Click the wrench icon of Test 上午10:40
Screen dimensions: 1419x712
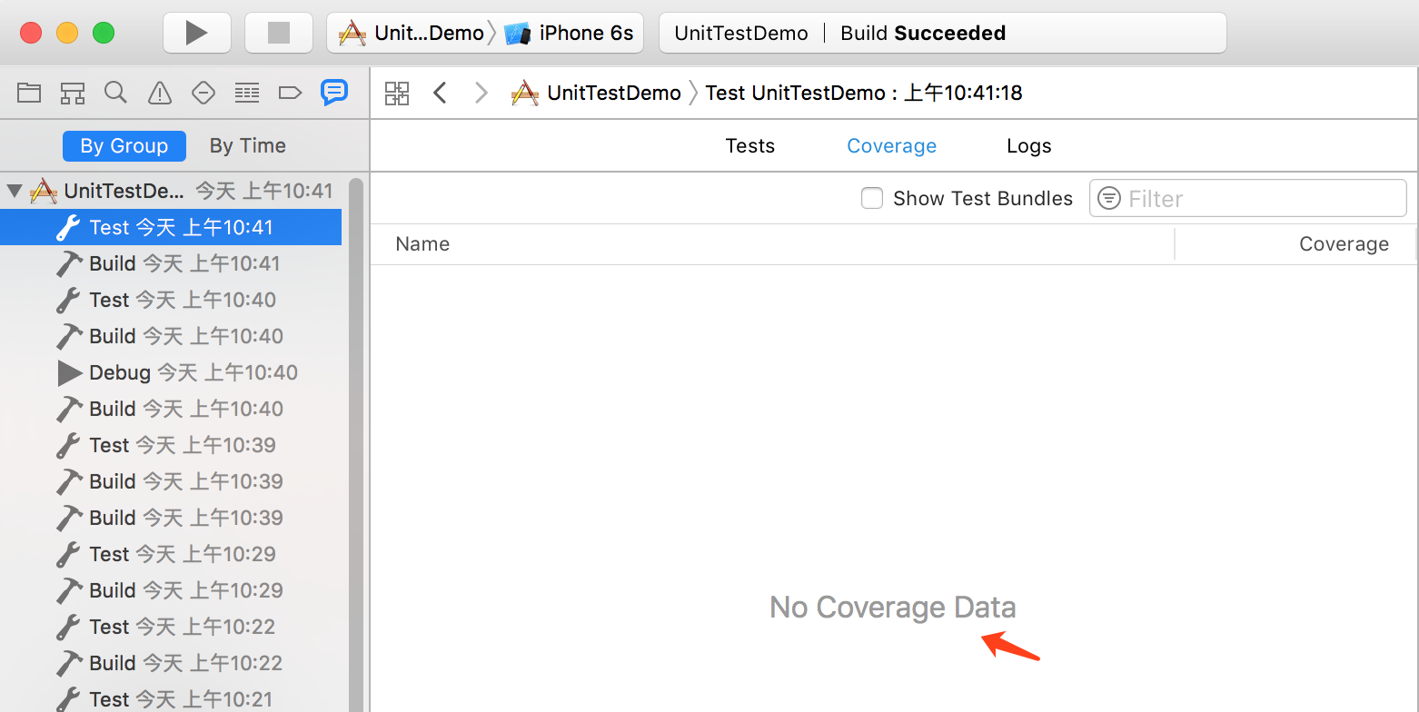pos(69,300)
